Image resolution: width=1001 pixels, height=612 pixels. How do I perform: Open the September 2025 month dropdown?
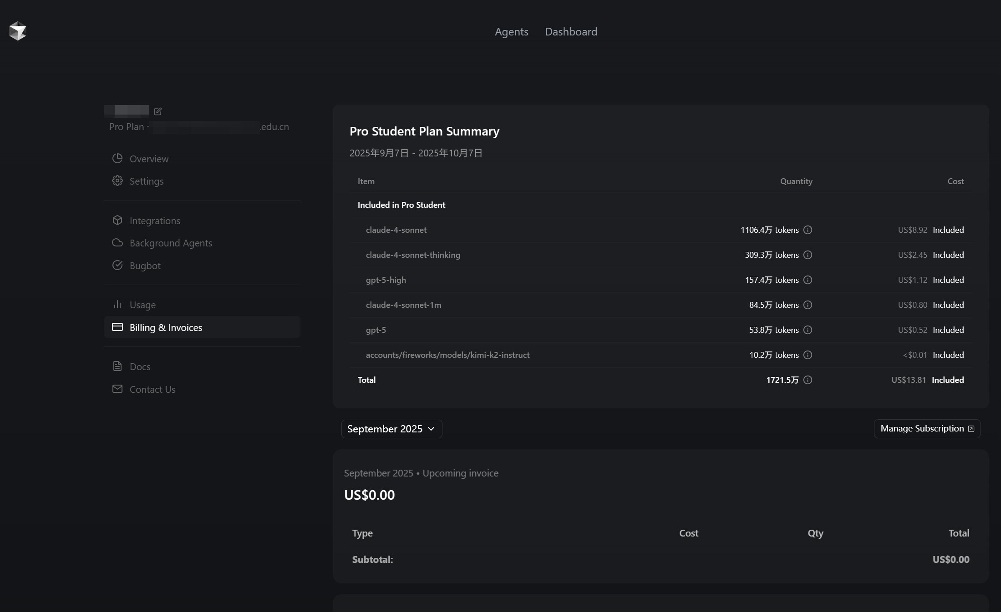(391, 429)
